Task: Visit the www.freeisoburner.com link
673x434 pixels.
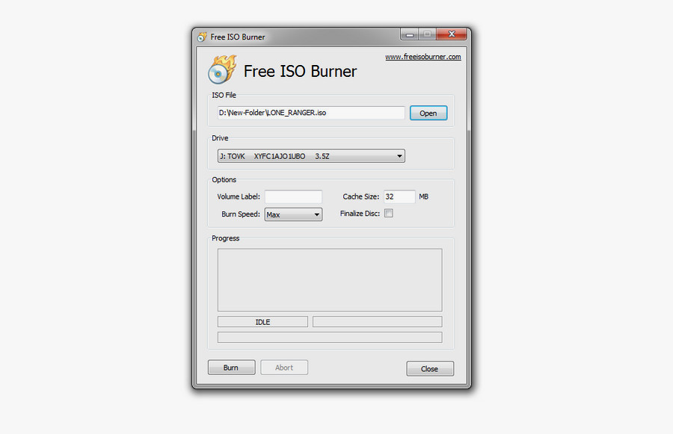Action: coord(423,56)
